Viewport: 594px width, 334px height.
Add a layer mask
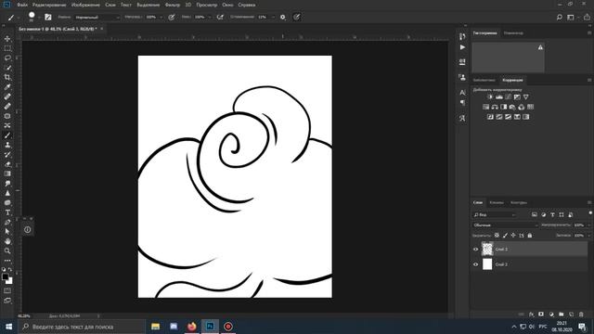[x=541, y=315]
